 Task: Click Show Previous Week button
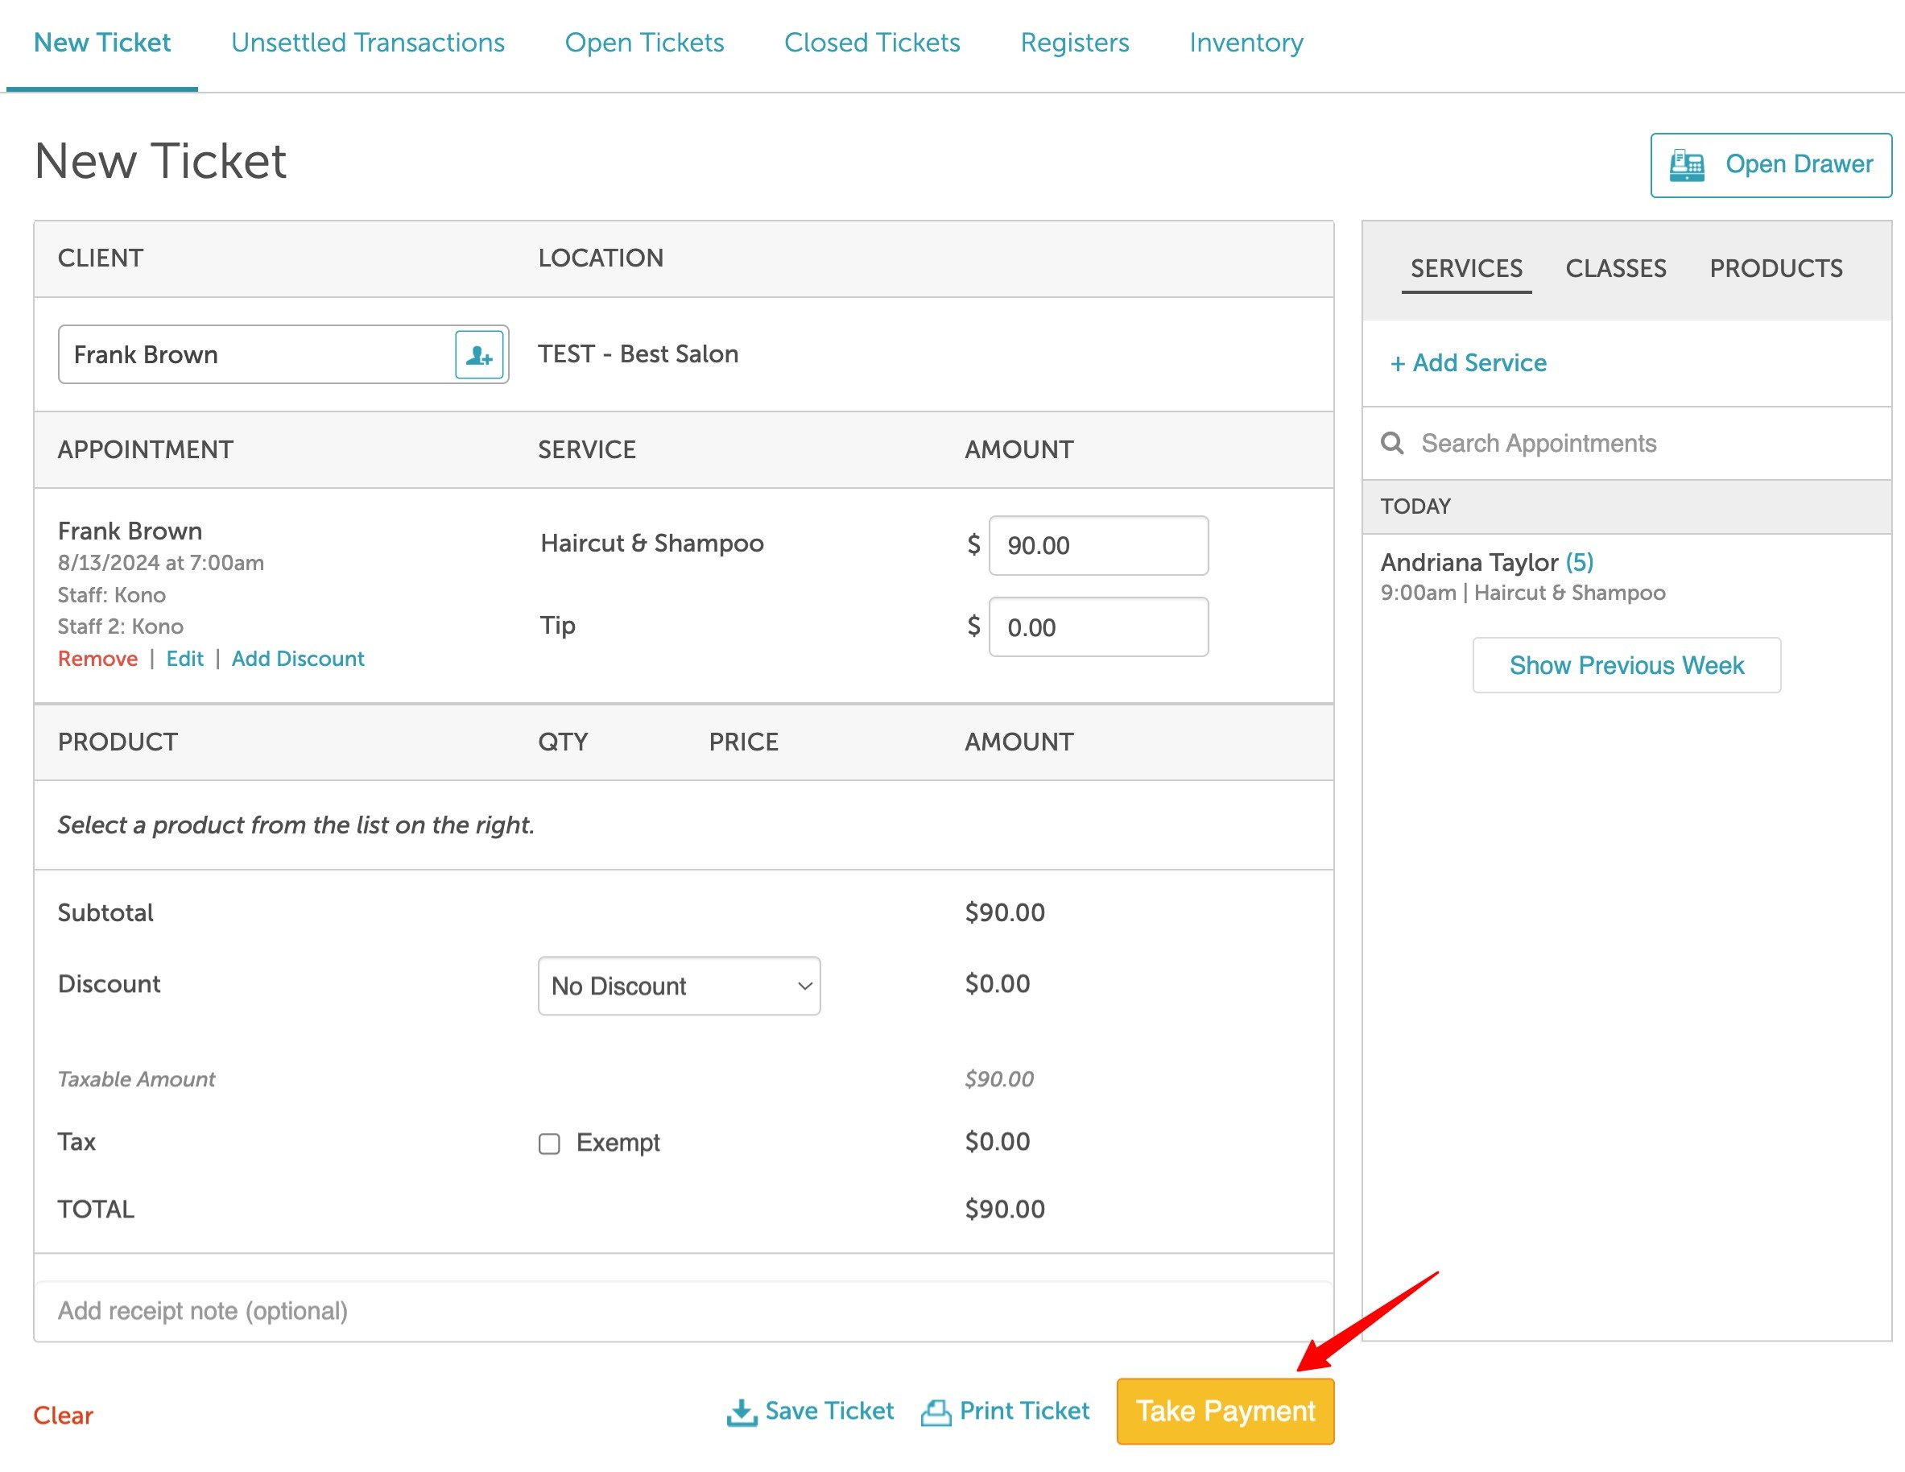[x=1626, y=666]
